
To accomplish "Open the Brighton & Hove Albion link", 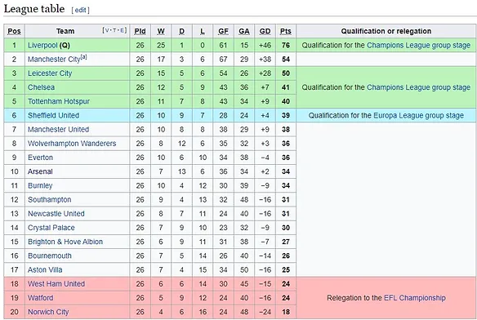I will tap(65, 242).
